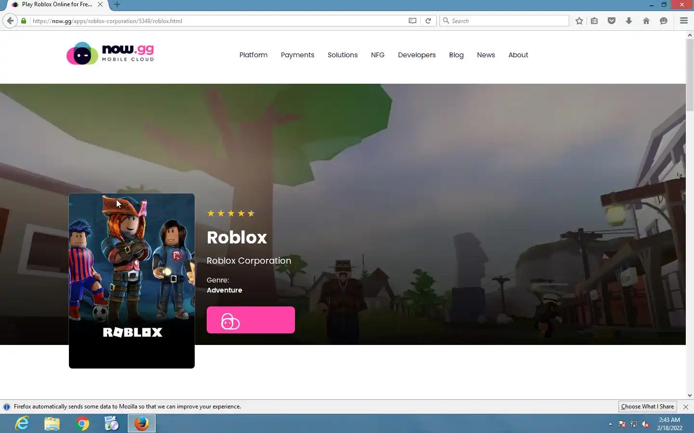Close the Play Roblox Online tab
Viewport: 694px width, 433px height.
pos(100,4)
